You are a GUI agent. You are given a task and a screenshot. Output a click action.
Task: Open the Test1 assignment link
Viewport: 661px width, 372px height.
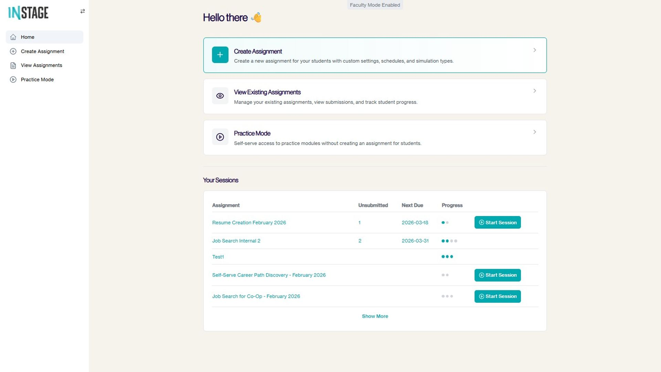pyautogui.click(x=218, y=257)
